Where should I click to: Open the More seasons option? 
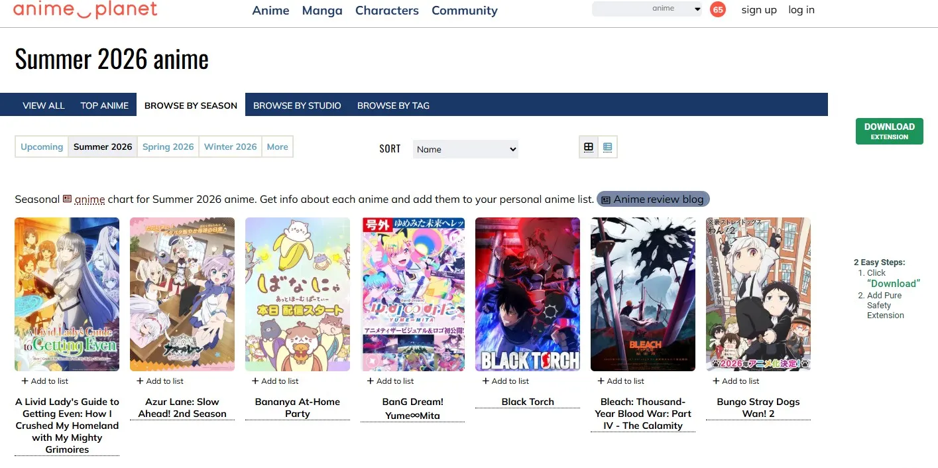tap(277, 146)
